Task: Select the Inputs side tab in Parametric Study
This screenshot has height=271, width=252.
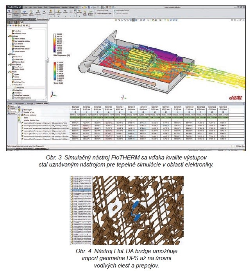Action: [x=12, y=106]
